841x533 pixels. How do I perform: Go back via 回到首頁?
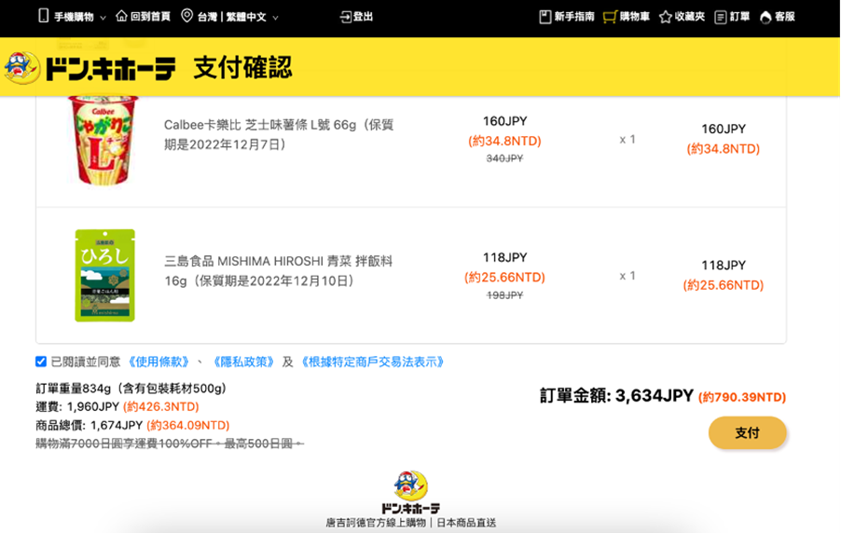[150, 17]
